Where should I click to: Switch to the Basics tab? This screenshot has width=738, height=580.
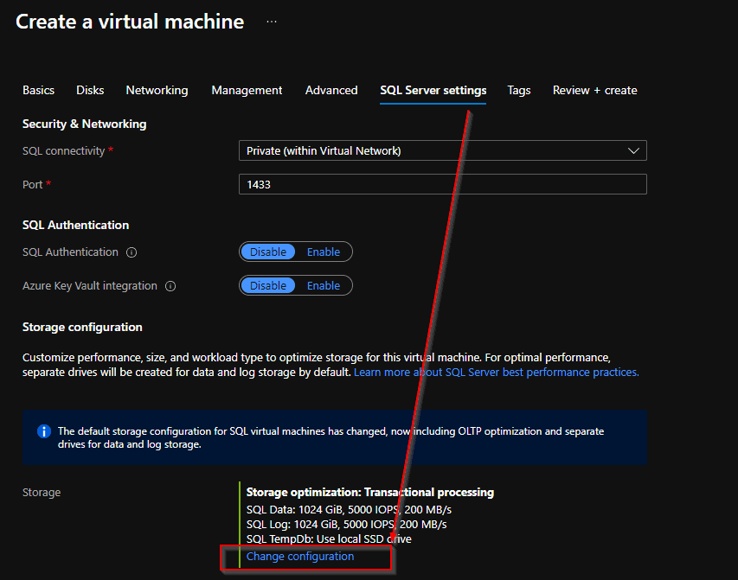coord(38,90)
